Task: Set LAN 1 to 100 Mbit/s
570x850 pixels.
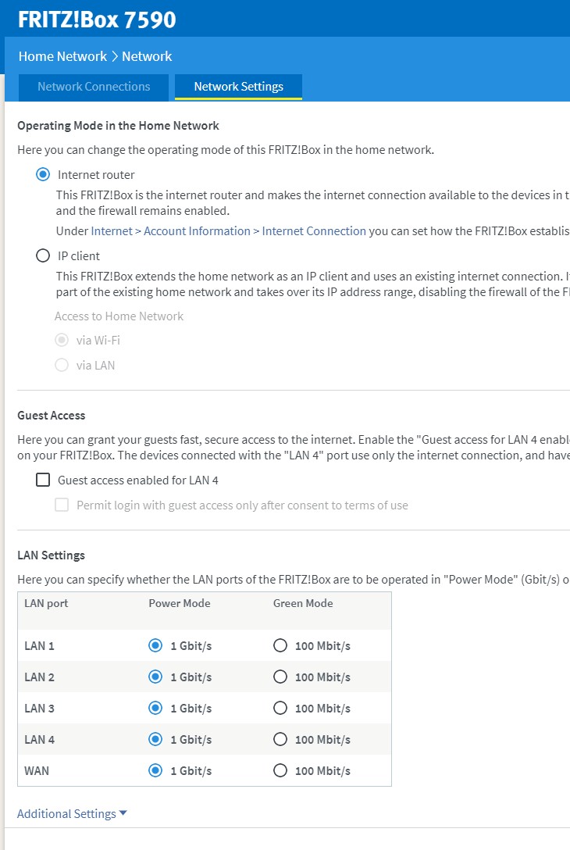Action: (x=280, y=646)
